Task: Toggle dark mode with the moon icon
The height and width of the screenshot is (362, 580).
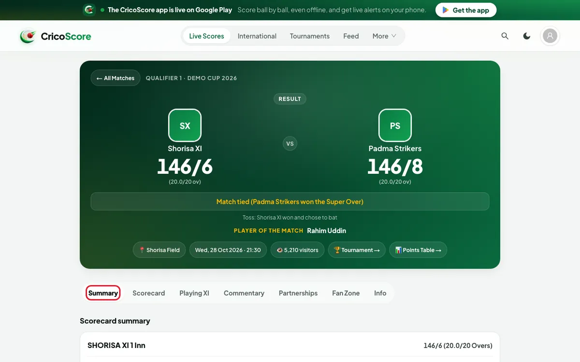Action: 527,36
